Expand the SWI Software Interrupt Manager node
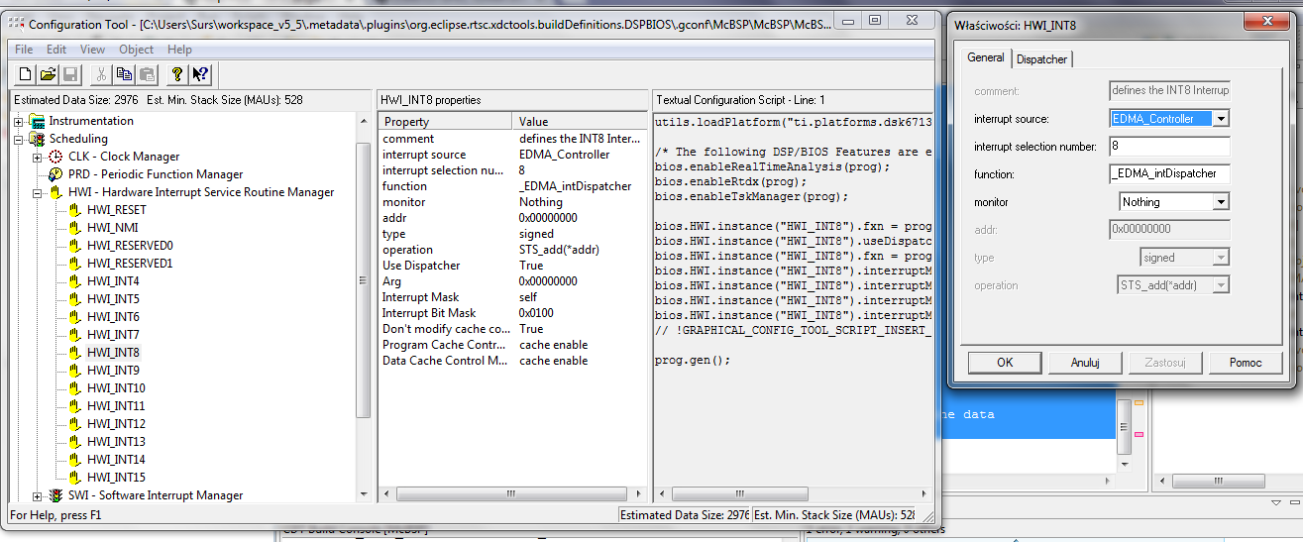This screenshot has width=1303, height=542. click(x=38, y=495)
